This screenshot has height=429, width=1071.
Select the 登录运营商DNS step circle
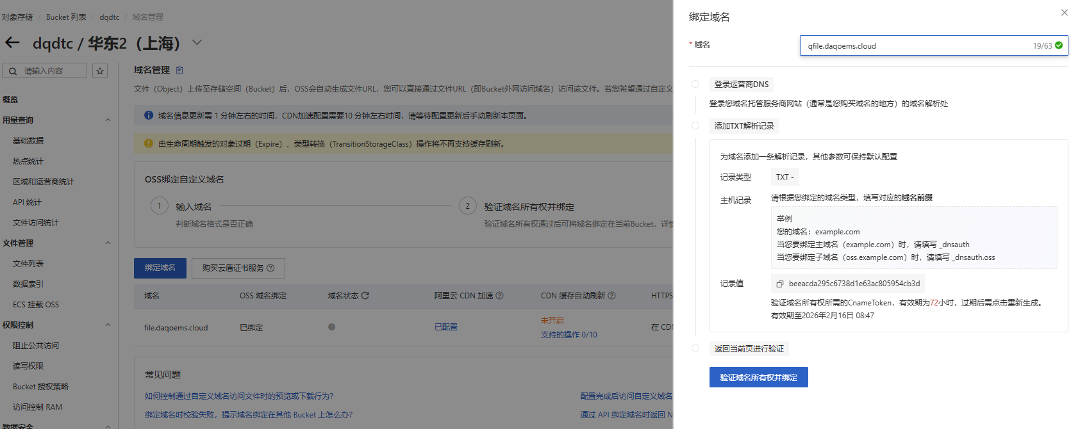tap(695, 84)
